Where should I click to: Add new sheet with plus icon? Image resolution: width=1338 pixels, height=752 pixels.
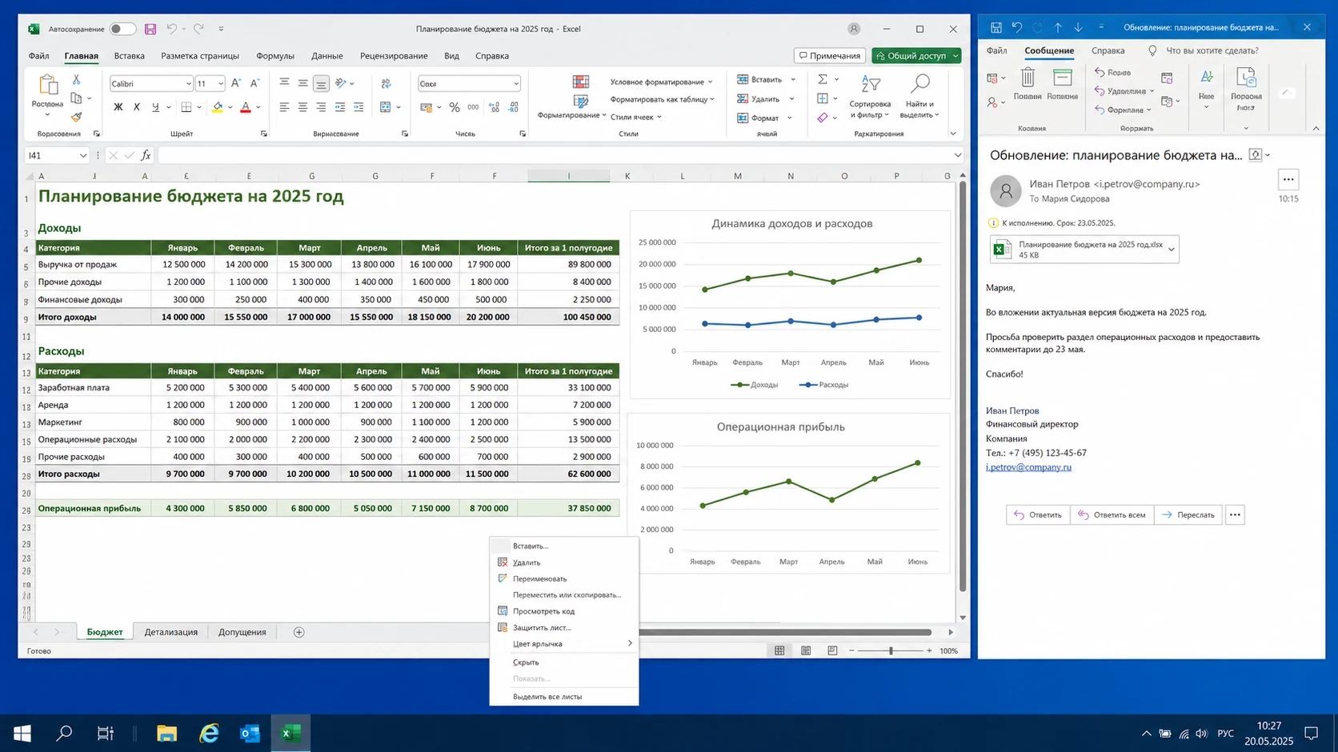298,632
